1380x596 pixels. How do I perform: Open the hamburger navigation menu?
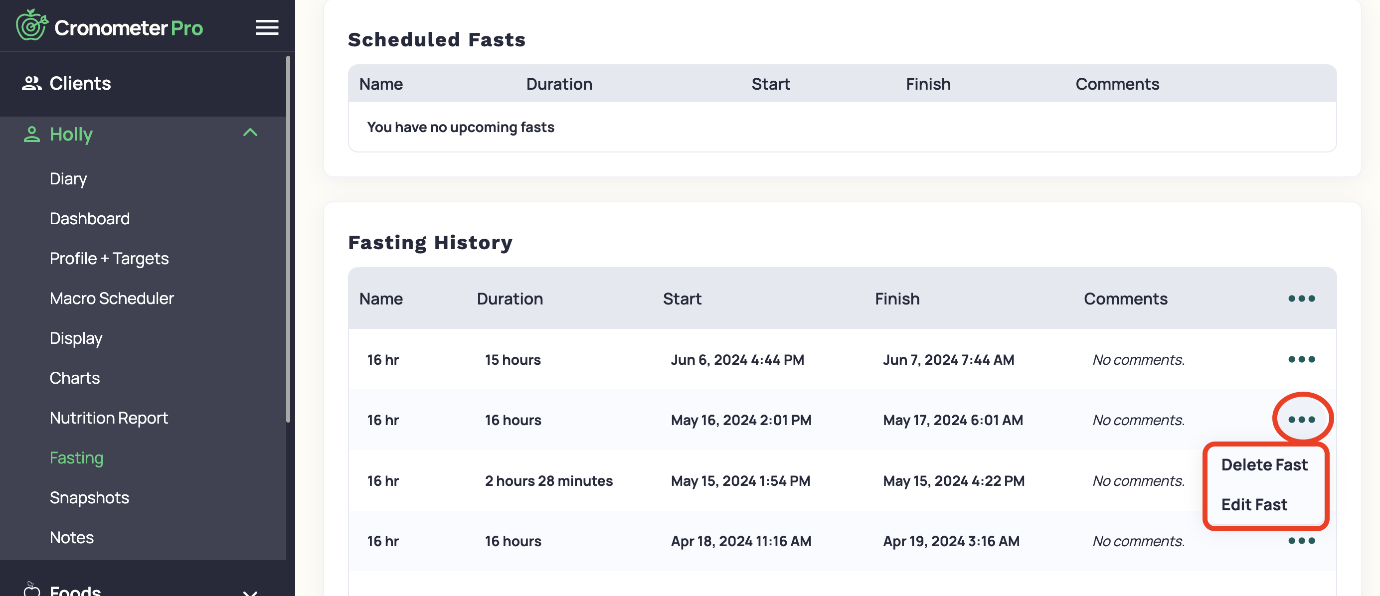pos(266,27)
